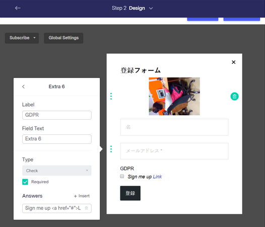
Task: Tick the Sign me up checkbox
Action: coord(122,176)
